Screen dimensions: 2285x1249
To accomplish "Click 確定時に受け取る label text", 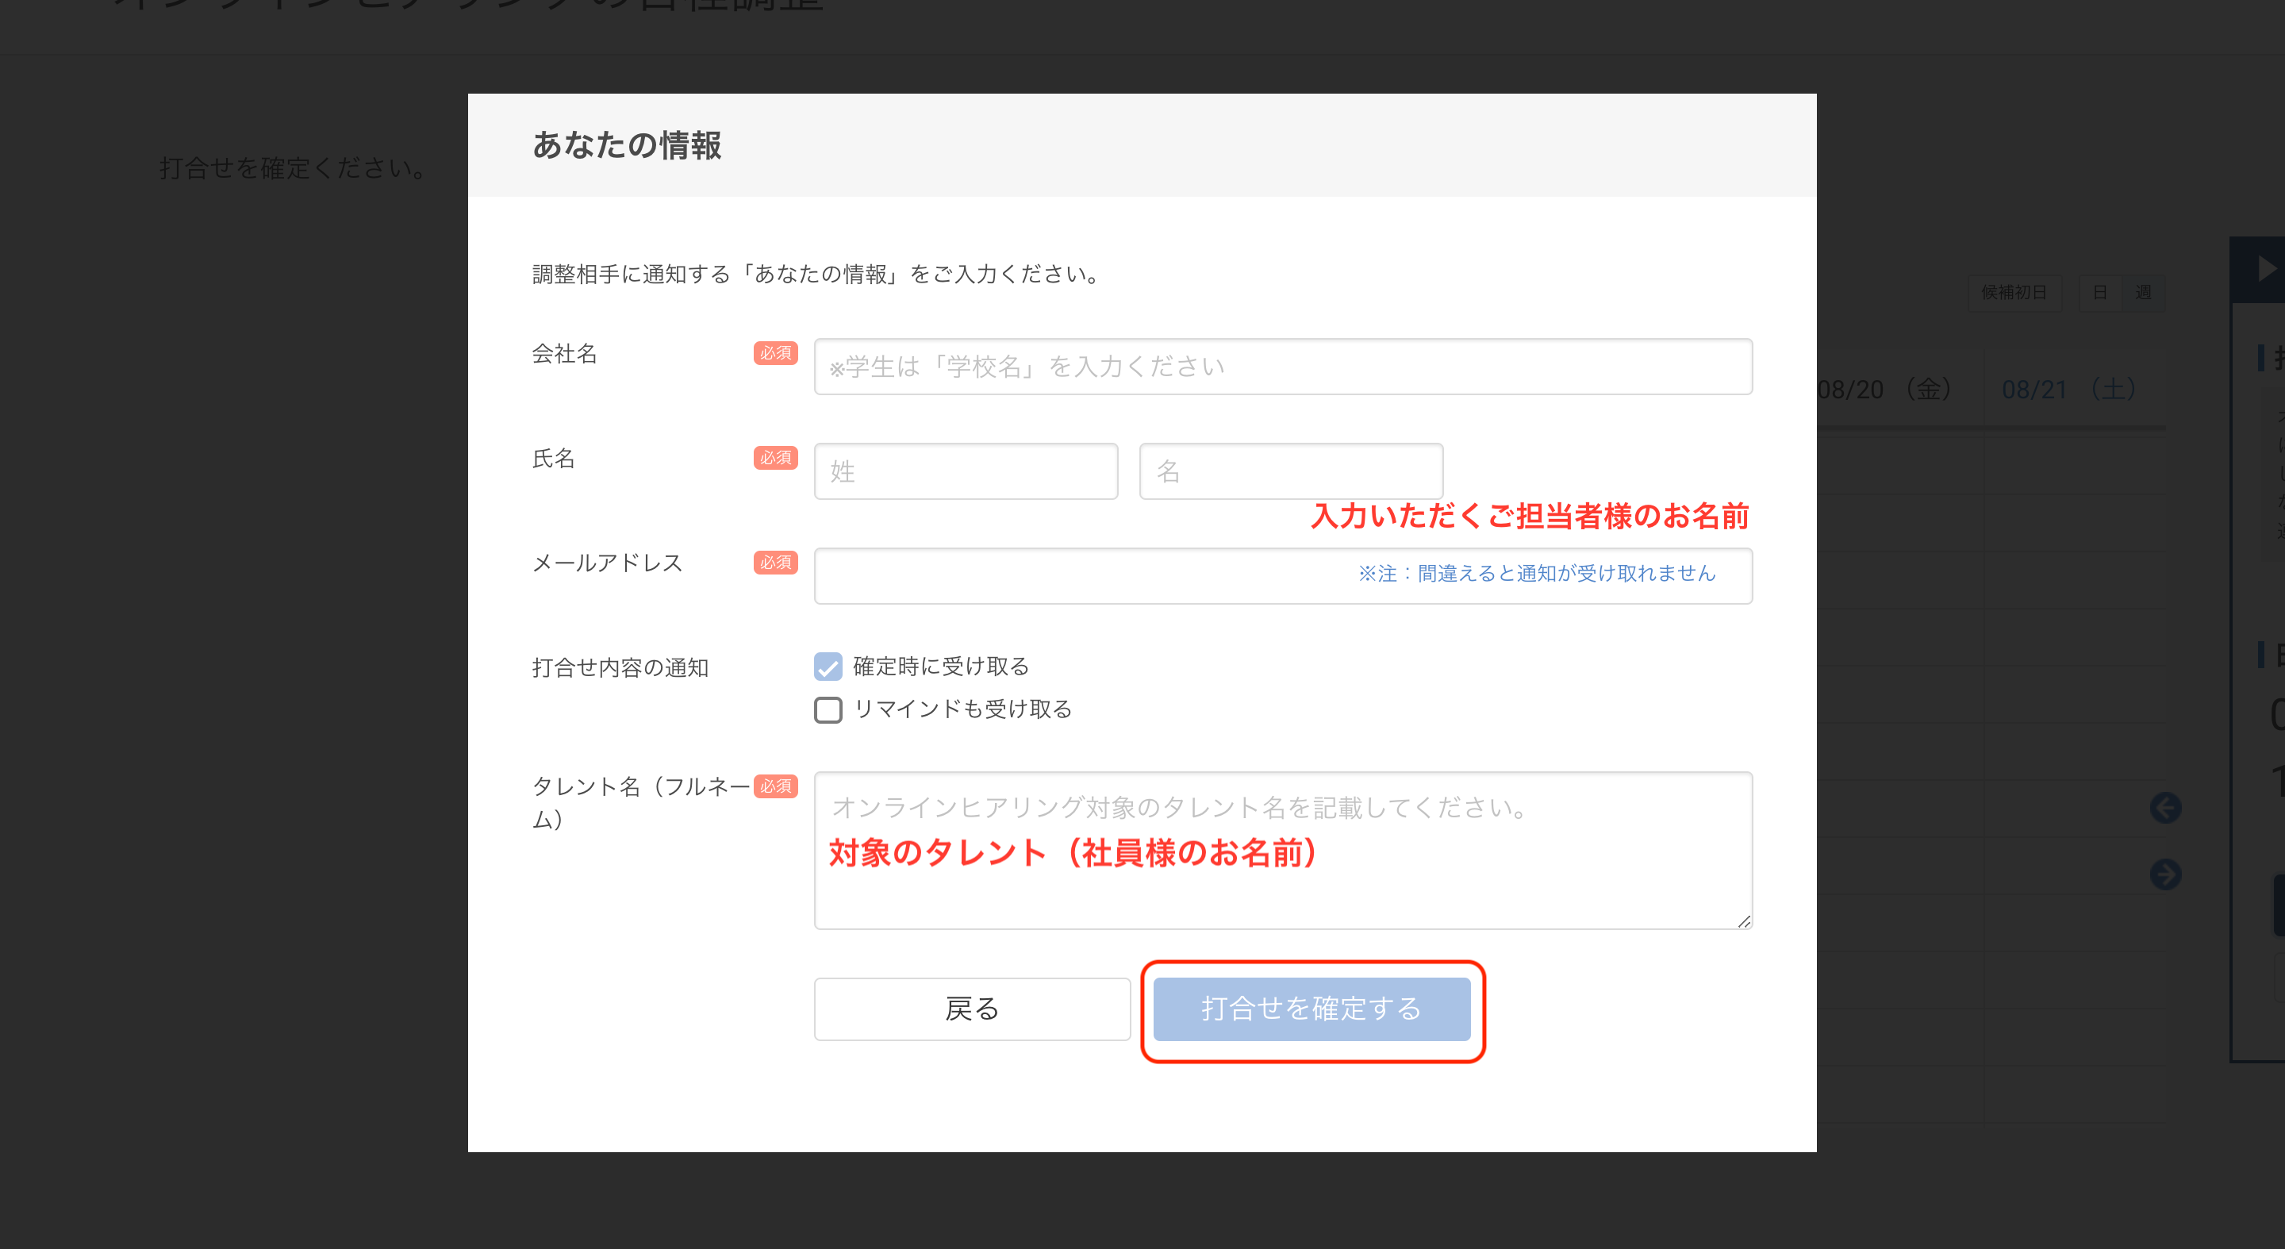I will click(940, 667).
